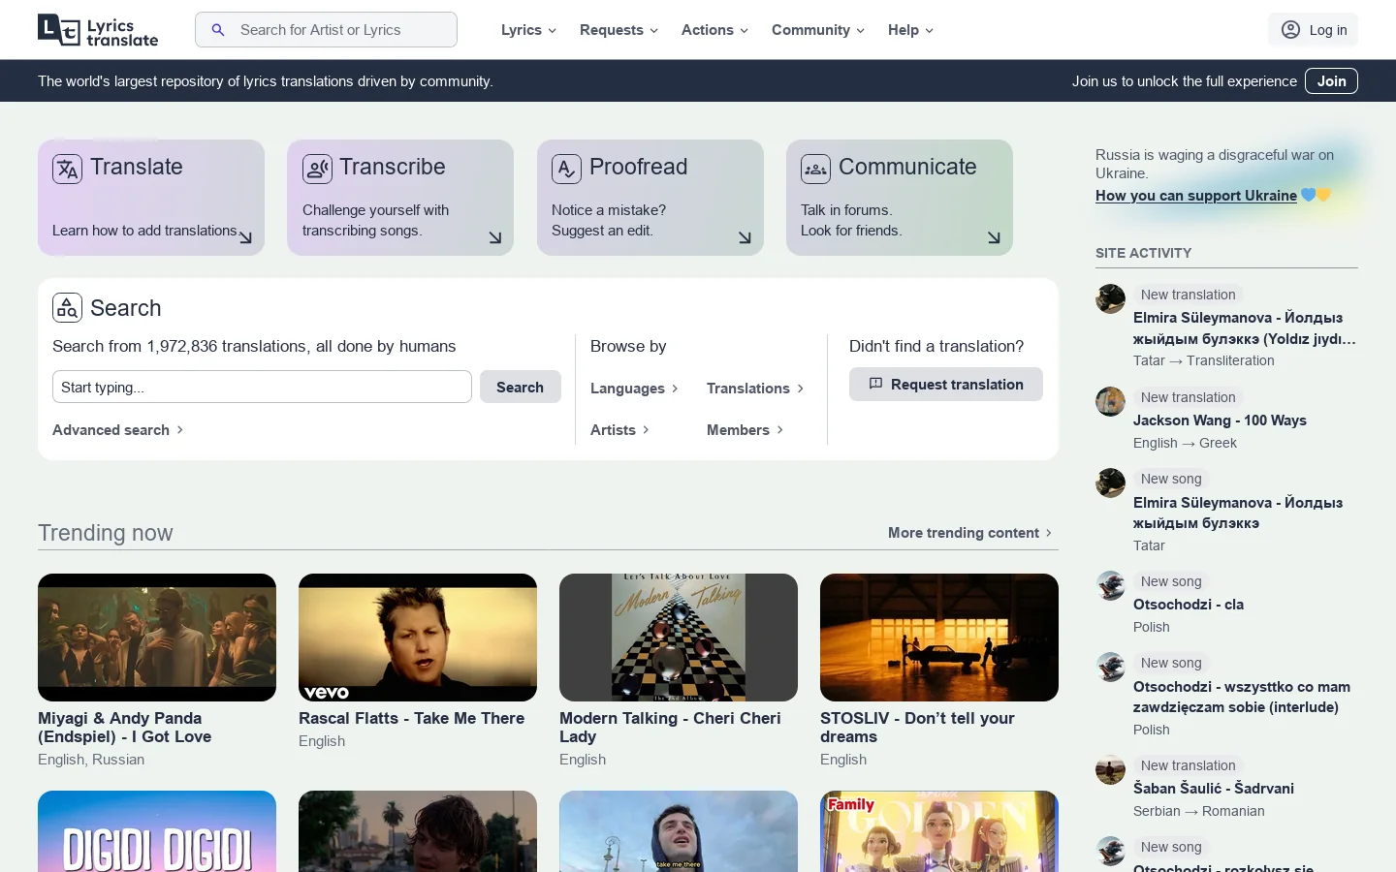Open Advanced search options

(x=118, y=430)
